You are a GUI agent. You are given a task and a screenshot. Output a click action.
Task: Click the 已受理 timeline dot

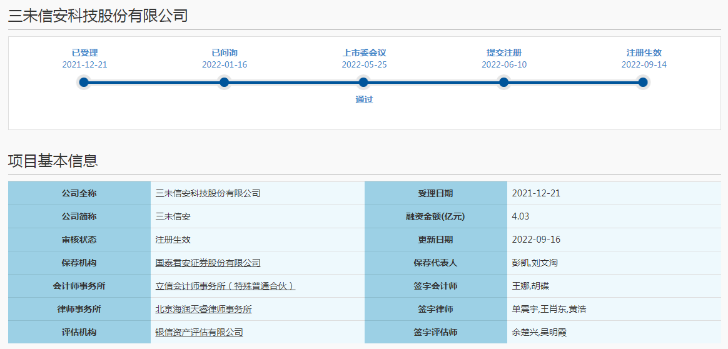pyautogui.click(x=84, y=82)
